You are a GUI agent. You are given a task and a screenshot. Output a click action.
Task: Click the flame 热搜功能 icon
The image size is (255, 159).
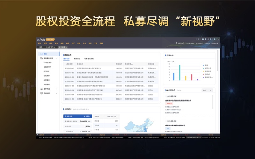pyautogui.click(x=176, y=43)
